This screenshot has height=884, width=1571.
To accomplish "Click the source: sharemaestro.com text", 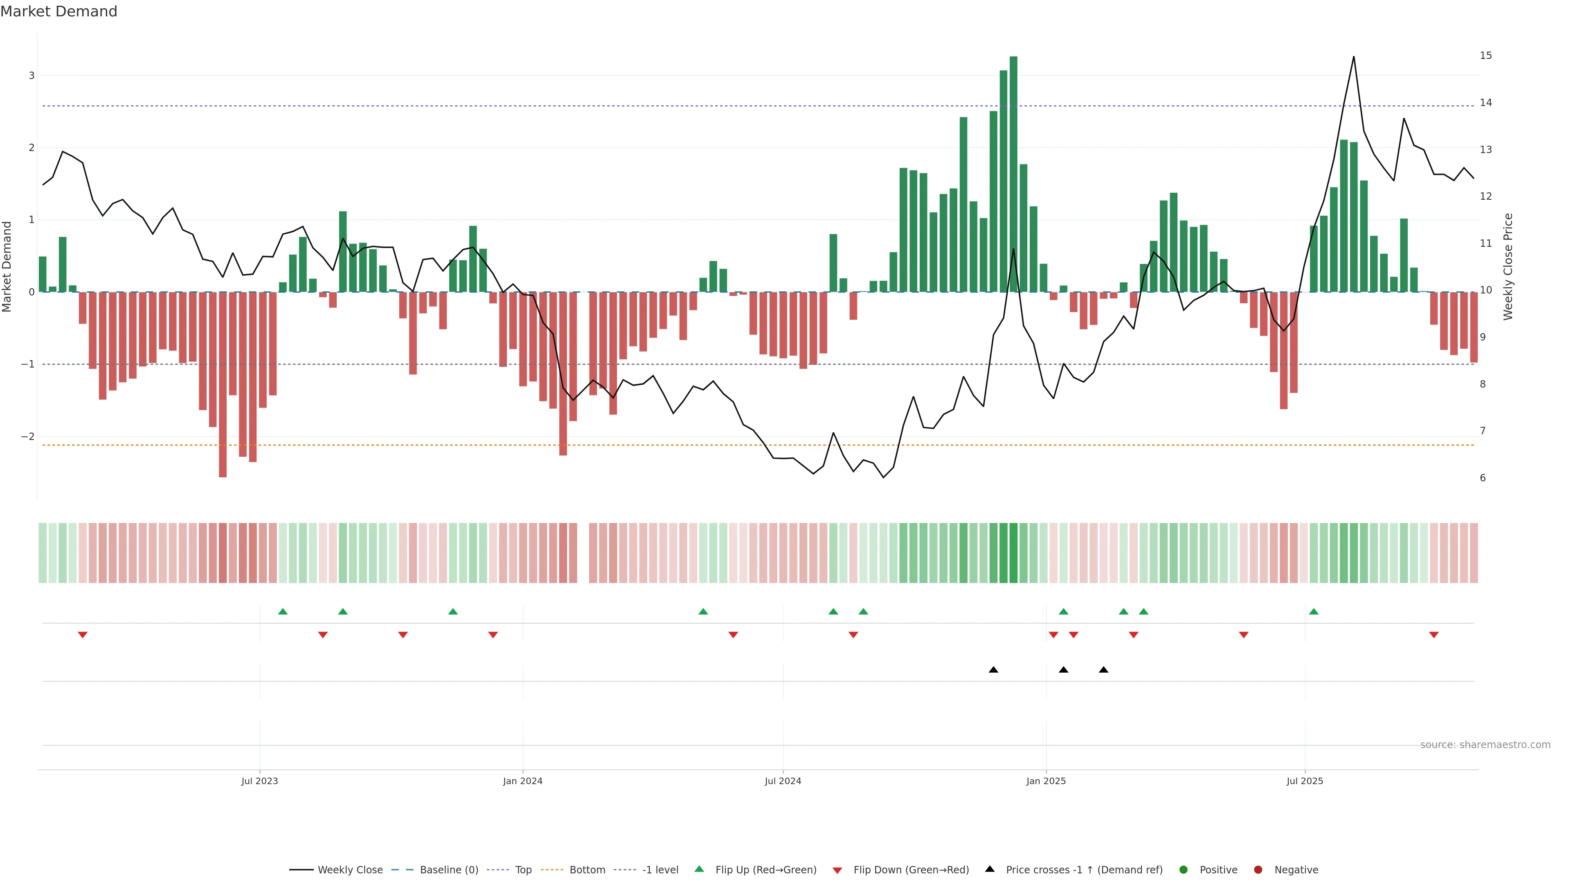I will tap(1485, 744).
